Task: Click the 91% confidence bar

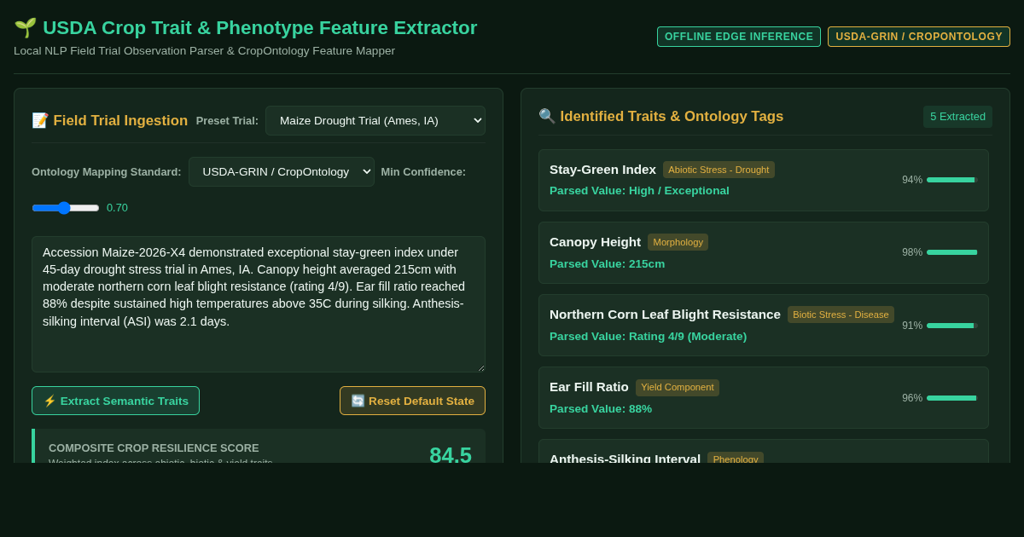Action: [951, 325]
